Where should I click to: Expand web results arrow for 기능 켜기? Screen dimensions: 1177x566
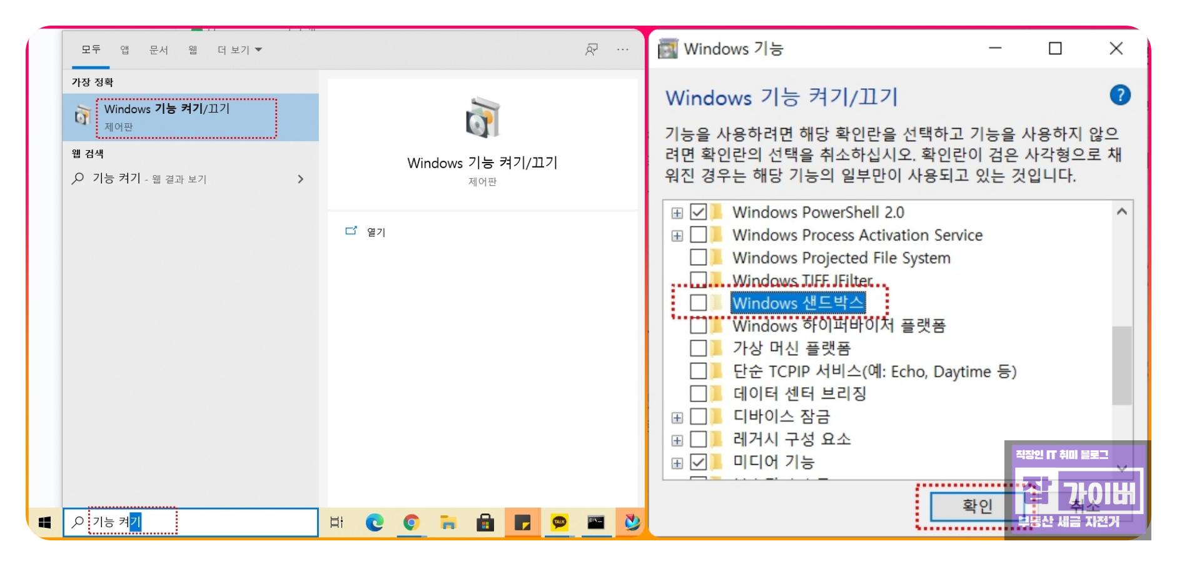(x=301, y=179)
